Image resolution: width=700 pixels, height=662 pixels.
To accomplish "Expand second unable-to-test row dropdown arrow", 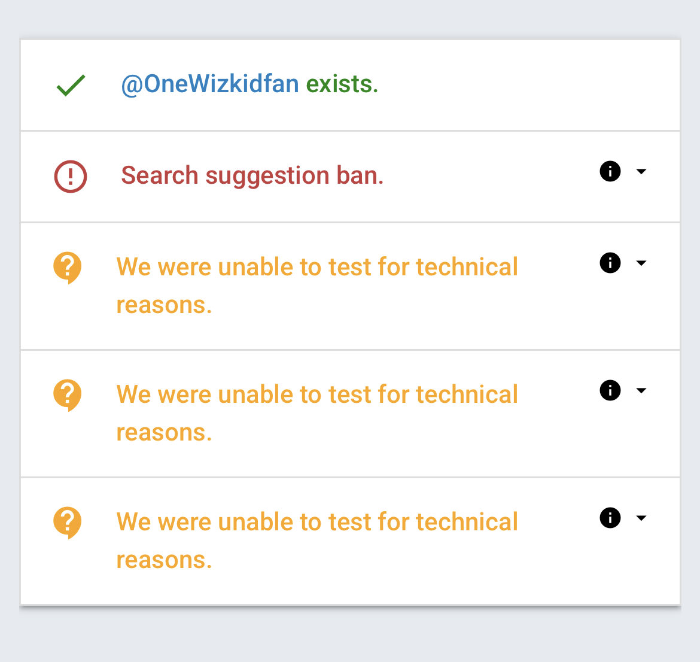I will (x=641, y=391).
